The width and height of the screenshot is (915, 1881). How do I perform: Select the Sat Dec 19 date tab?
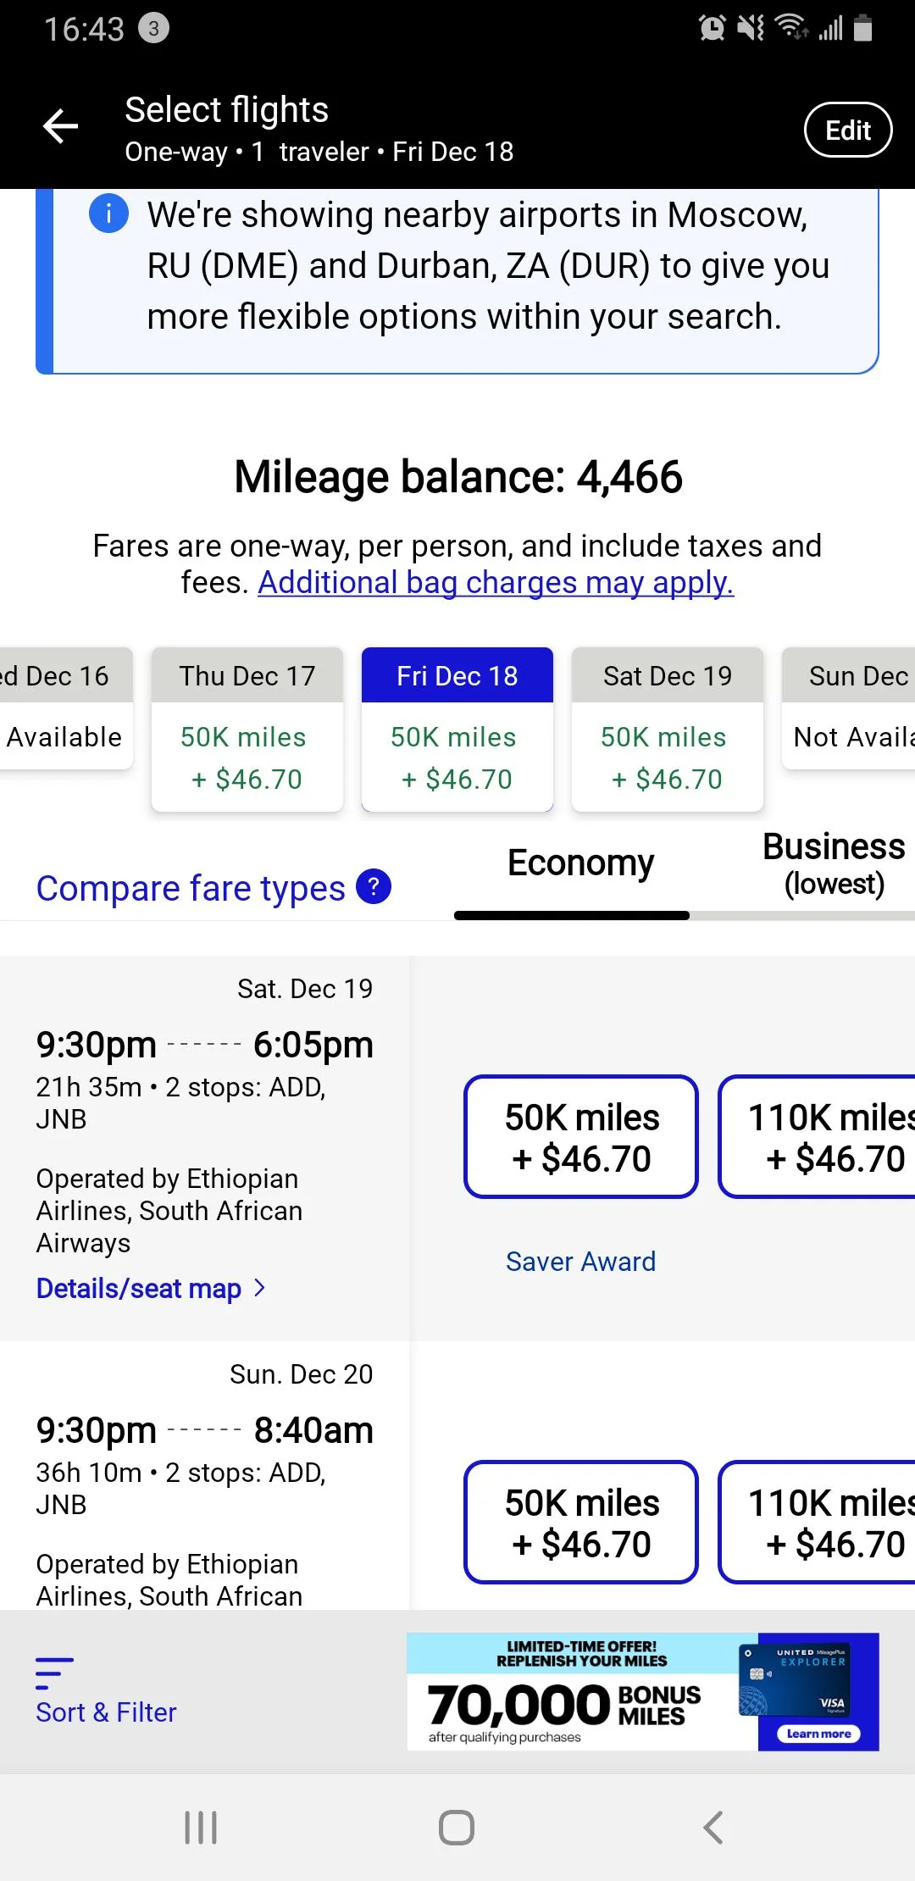coord(667,729)
